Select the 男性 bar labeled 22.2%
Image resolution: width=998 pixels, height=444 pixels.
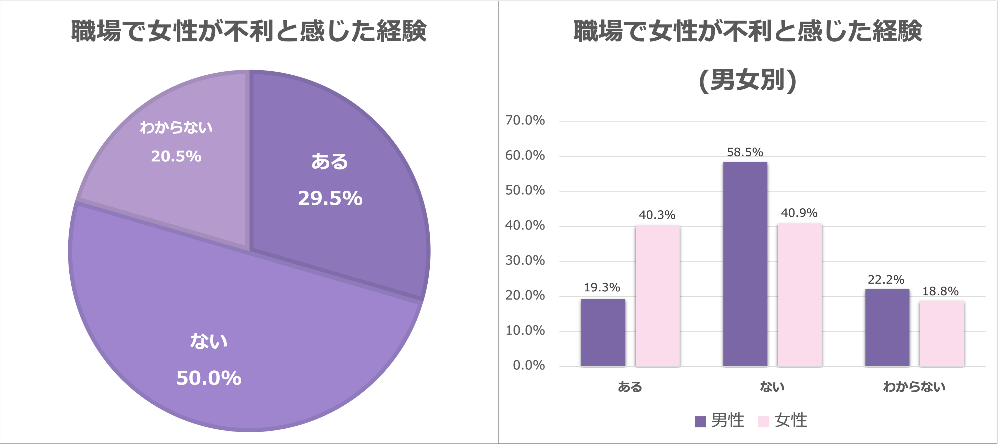(887, 327)
